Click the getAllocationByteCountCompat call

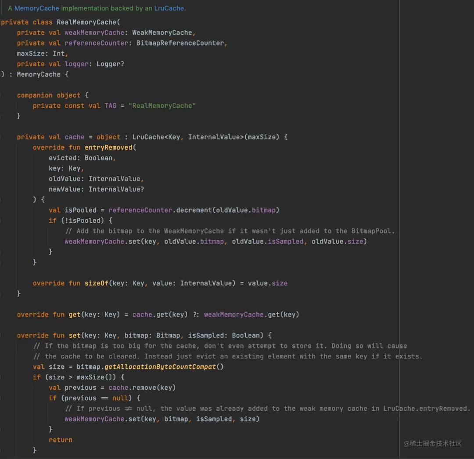(x=160, y=366)
